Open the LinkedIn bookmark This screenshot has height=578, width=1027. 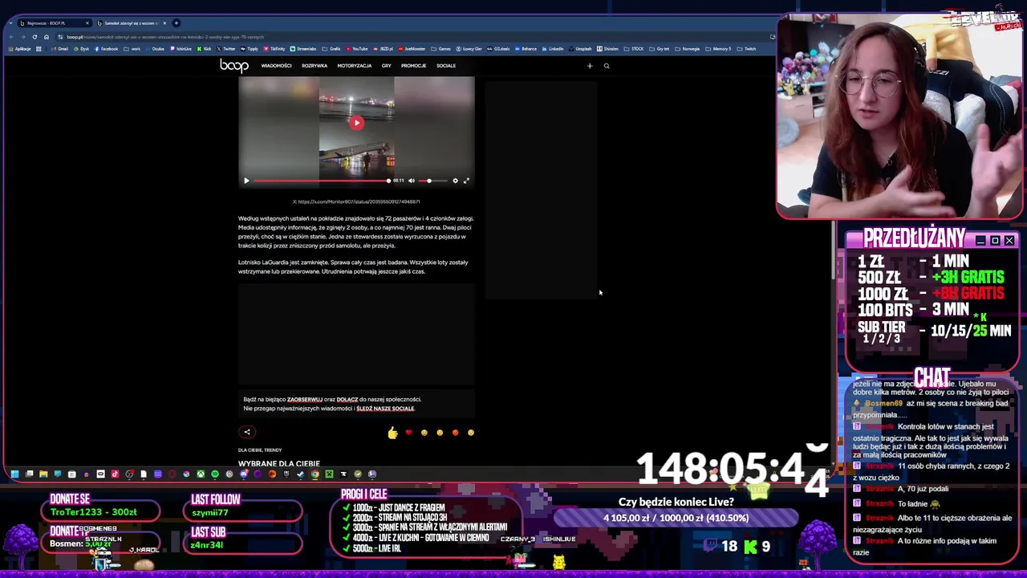(554, 49)
